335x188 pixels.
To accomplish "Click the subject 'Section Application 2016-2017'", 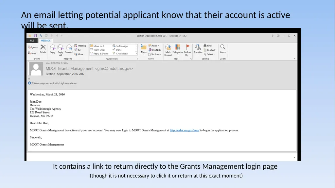I will click(x=65, y=74).
